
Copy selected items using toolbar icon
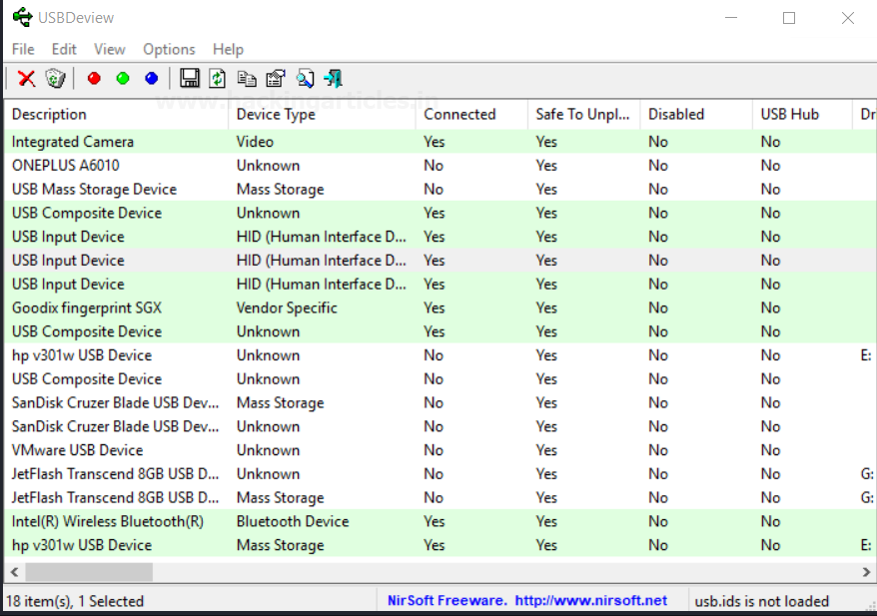pos(247,78)
